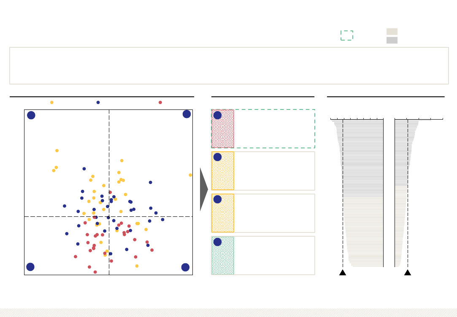Click the topmost yellow dot in the scatter plot
The width and height of the screenshot is (457, 317).
[57, 150]
